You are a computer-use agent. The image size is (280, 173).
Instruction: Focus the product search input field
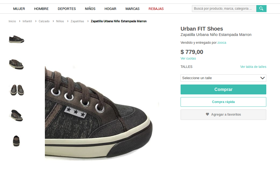tap(224, 9)
